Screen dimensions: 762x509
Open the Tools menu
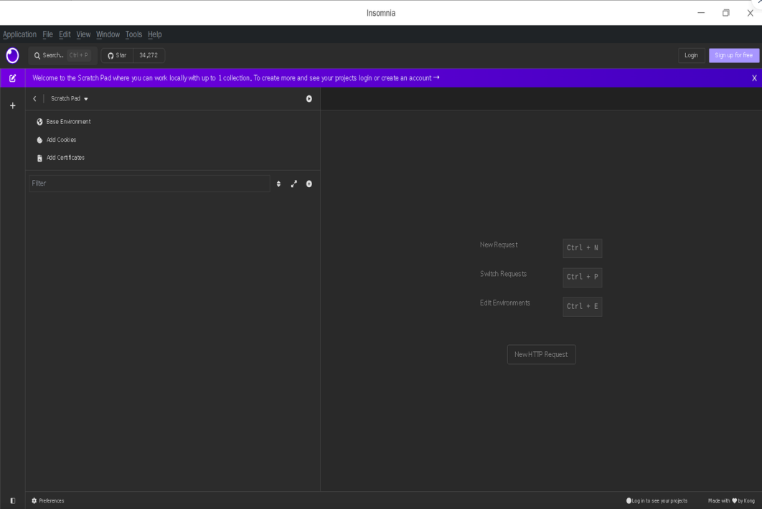[133, 34]
